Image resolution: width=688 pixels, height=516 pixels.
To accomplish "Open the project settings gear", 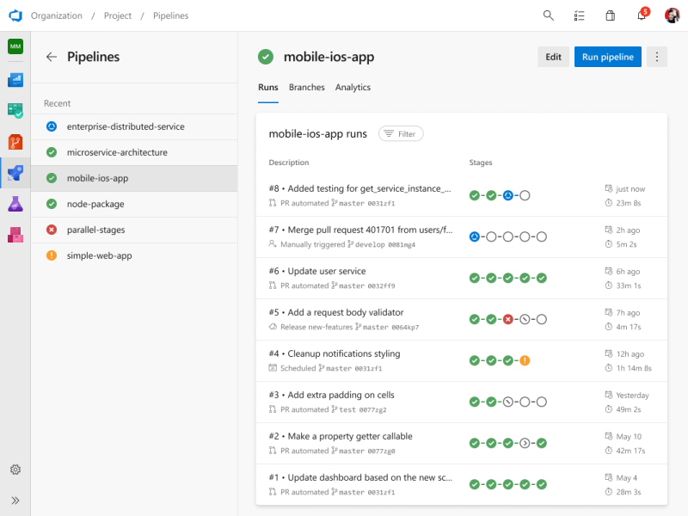I will [15, 470].
